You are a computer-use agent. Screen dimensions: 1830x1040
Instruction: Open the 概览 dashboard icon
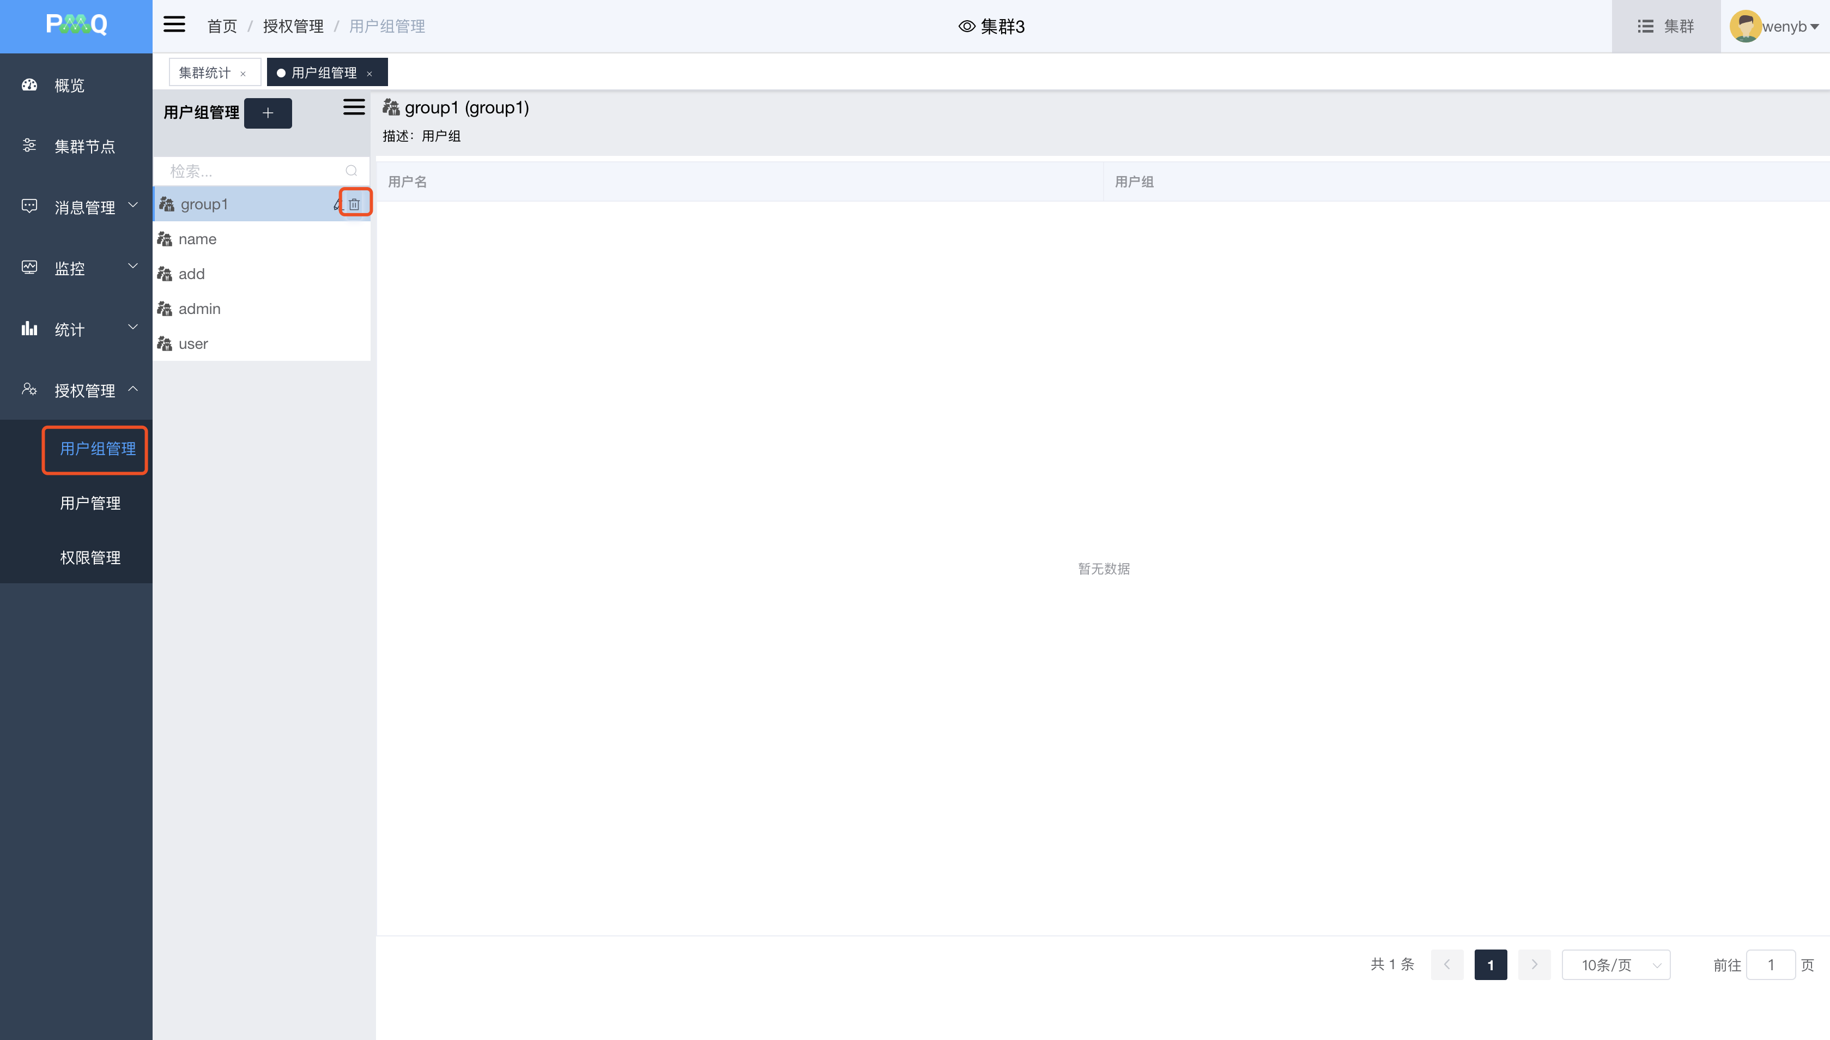coord(29,85)
